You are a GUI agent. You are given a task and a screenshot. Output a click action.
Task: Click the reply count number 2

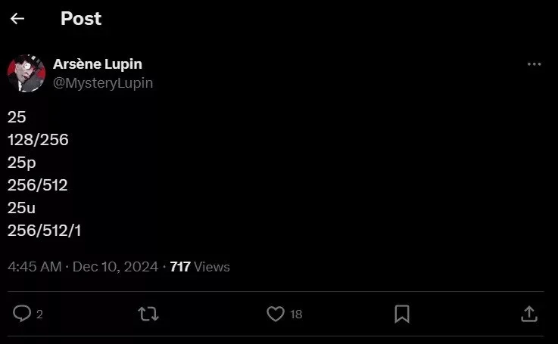39,314
